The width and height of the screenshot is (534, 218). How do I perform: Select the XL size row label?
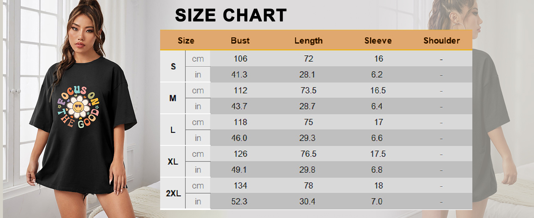(173, 162)
